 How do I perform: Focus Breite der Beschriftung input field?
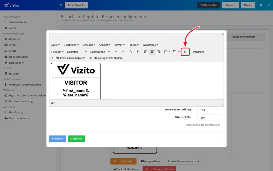click(209, 110)
